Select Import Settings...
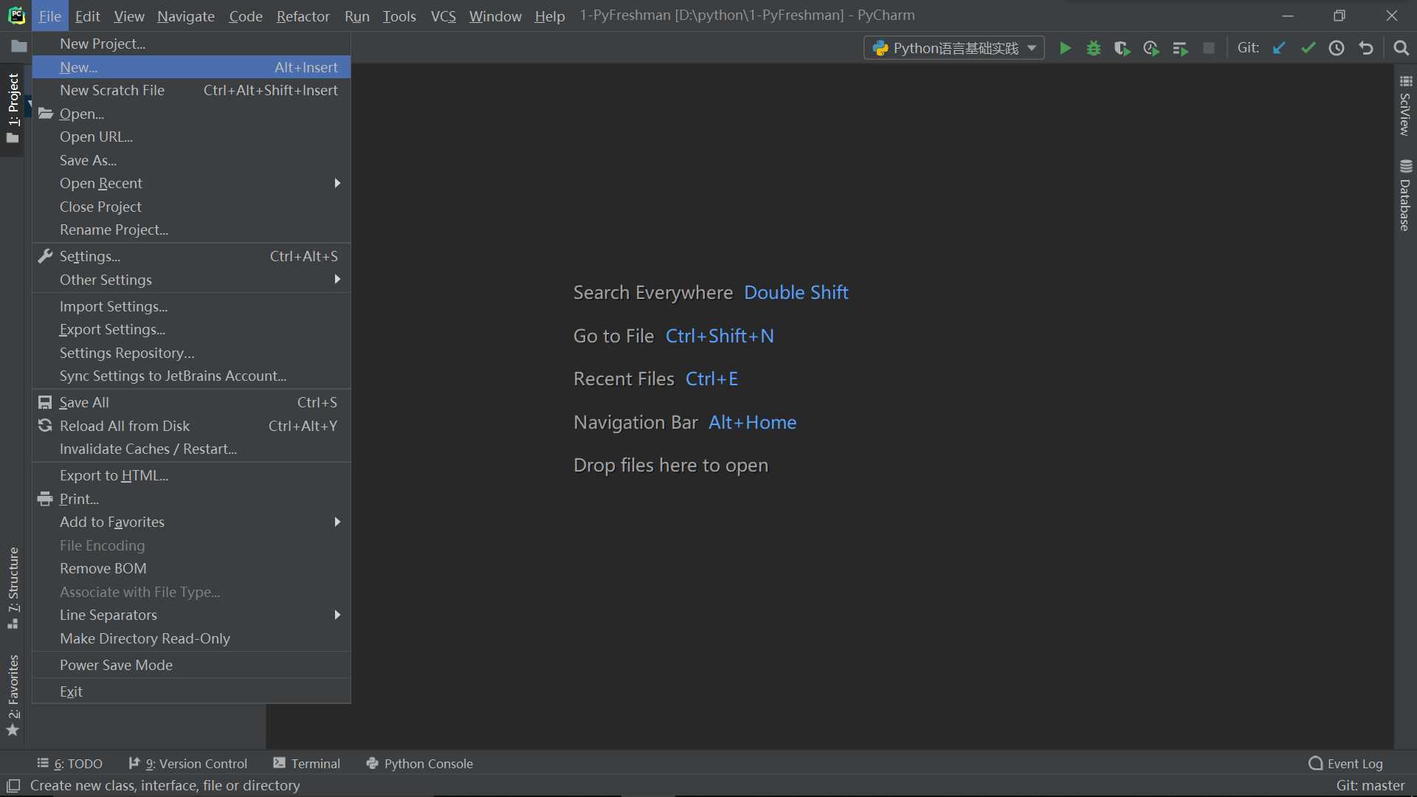The image size is (1417, 797). pos(191,306)
